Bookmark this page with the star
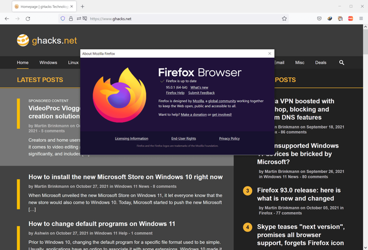Screen dimensions: 368x250 (x=284, y=18)
